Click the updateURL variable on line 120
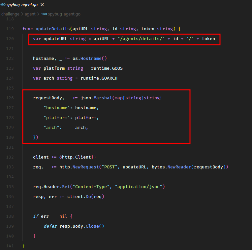This screenshot has height=250, width=252. tap(55, 39)
